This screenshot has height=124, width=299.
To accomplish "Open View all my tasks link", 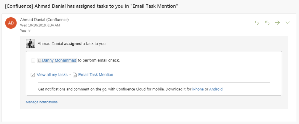I will [x=52, y=75].
